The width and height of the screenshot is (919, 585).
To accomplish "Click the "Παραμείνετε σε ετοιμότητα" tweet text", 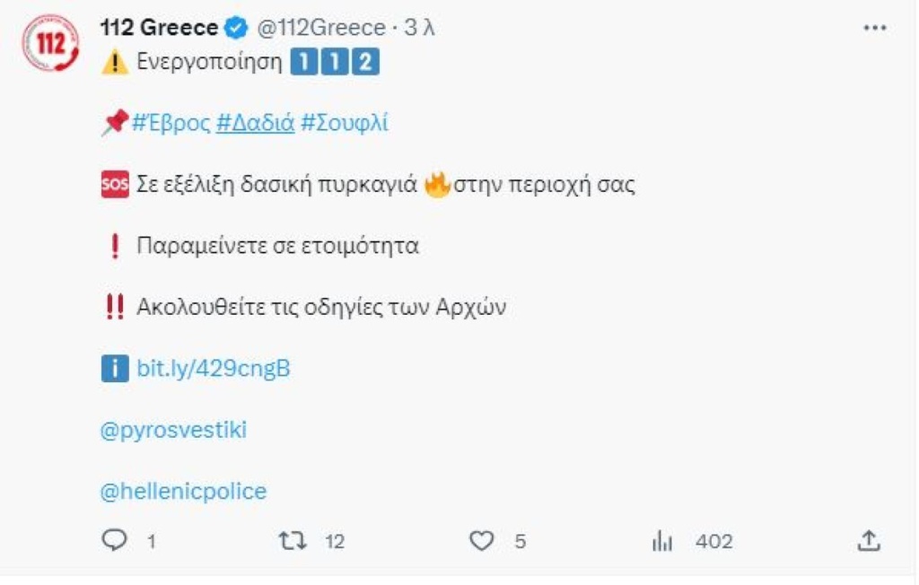I will tap(277, 246).
